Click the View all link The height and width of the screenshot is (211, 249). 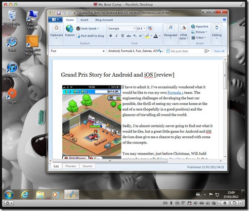(219, 51)
